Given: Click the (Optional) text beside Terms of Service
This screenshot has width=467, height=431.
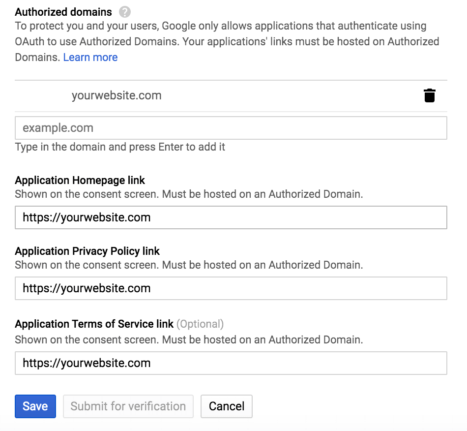Looking at the screenshot, I should tap(200, 324).
